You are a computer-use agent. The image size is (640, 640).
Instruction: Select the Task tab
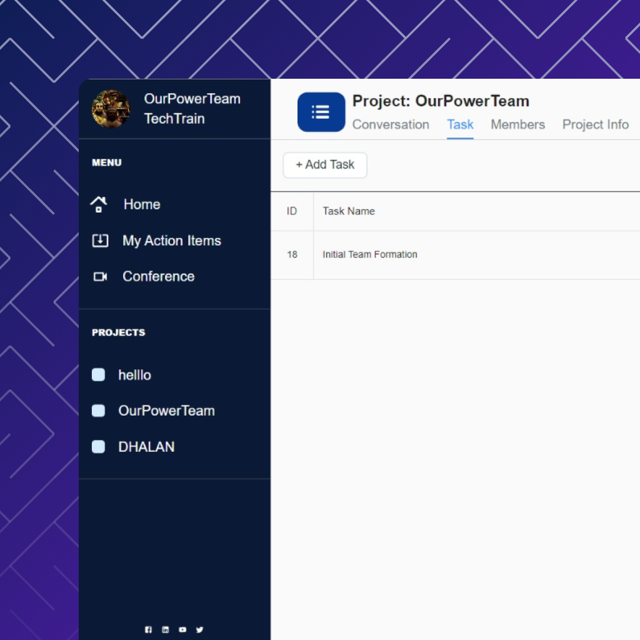click(460, 124)
